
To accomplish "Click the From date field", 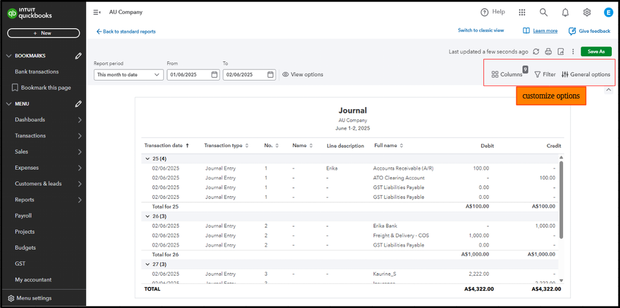I will point(189,74).
